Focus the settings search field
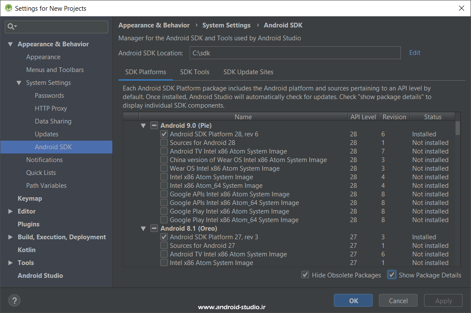Screen dimensions: 471x313 pos(57,27)
